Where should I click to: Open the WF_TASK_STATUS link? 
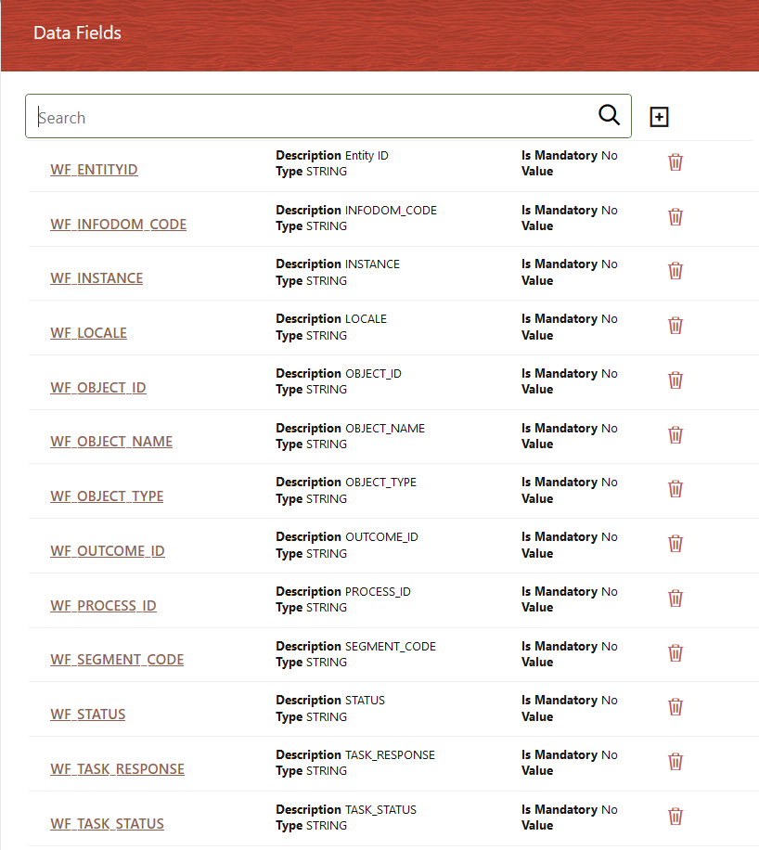pos(107,824)
